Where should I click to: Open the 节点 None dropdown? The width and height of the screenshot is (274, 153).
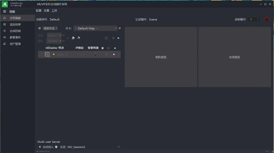(54, 35)
